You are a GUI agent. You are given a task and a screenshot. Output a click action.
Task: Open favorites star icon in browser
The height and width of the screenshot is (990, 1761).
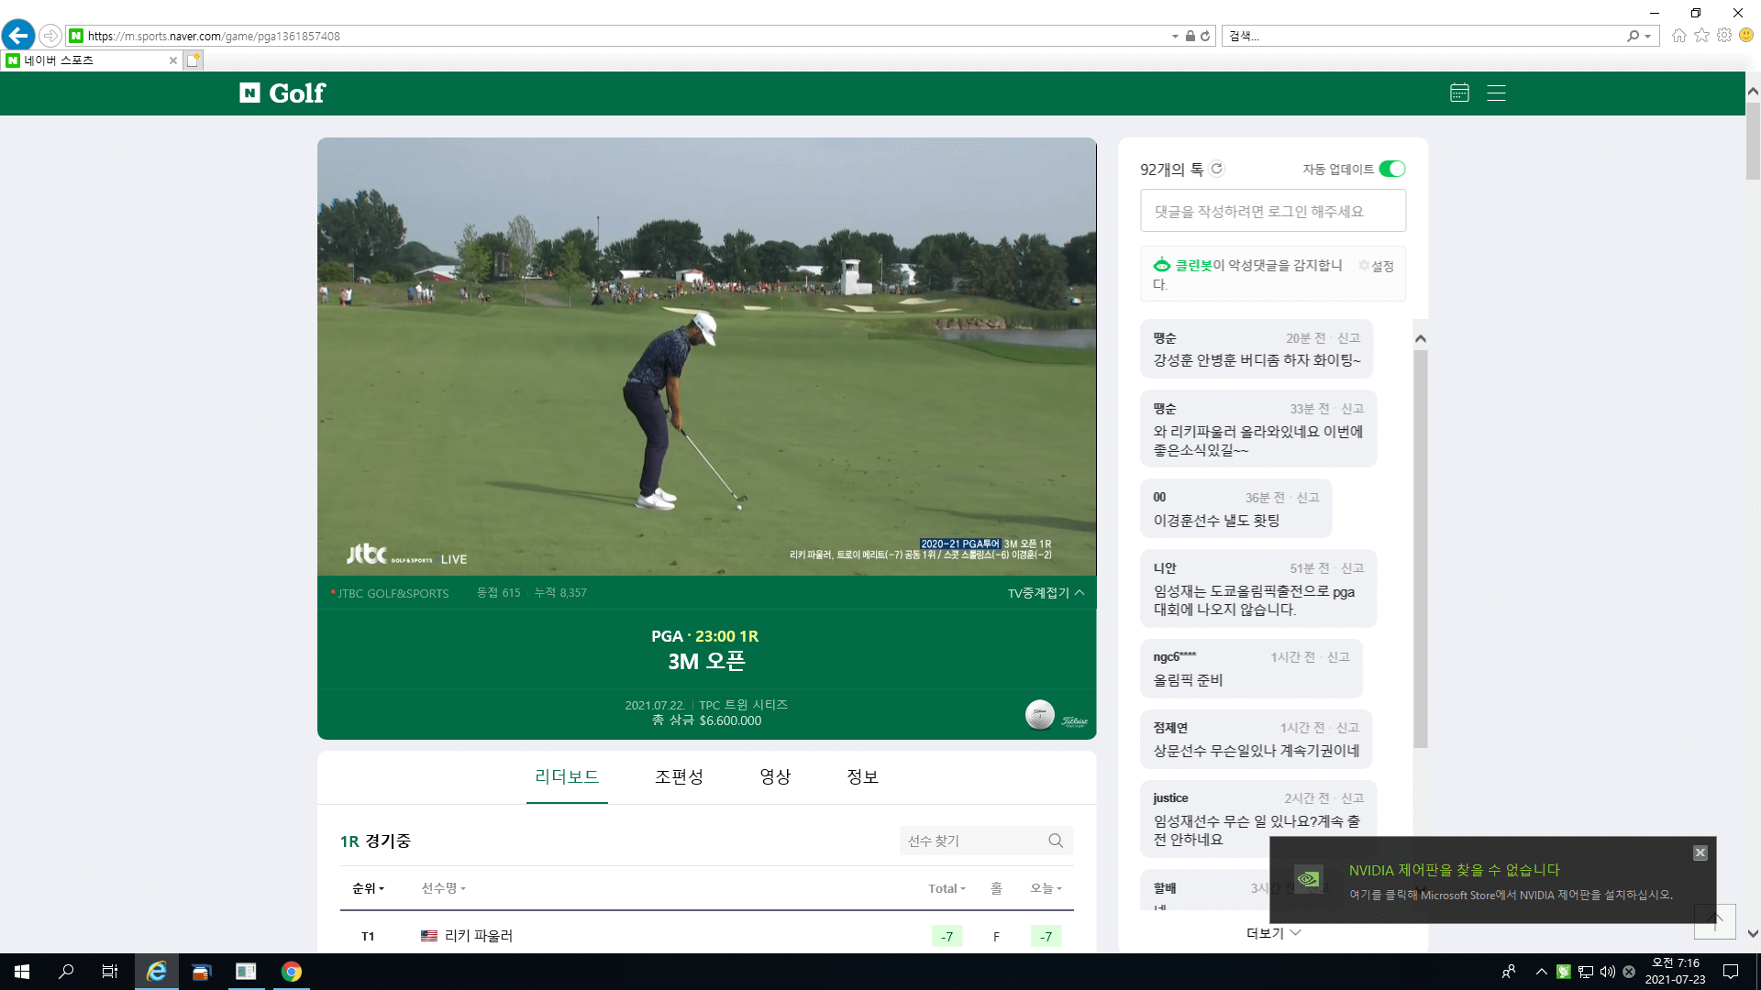[x=1701, y=35]
